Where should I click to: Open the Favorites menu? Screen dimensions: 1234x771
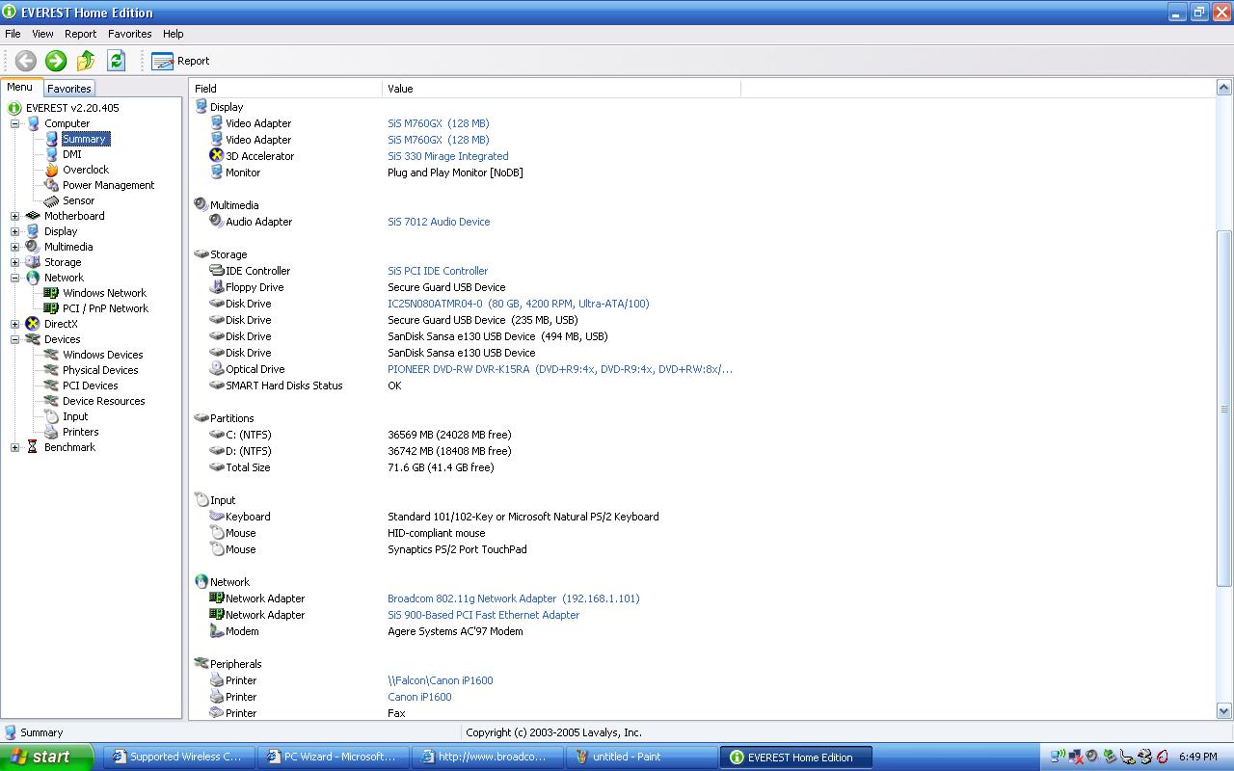pyautogui.click(x=129, y=34)
